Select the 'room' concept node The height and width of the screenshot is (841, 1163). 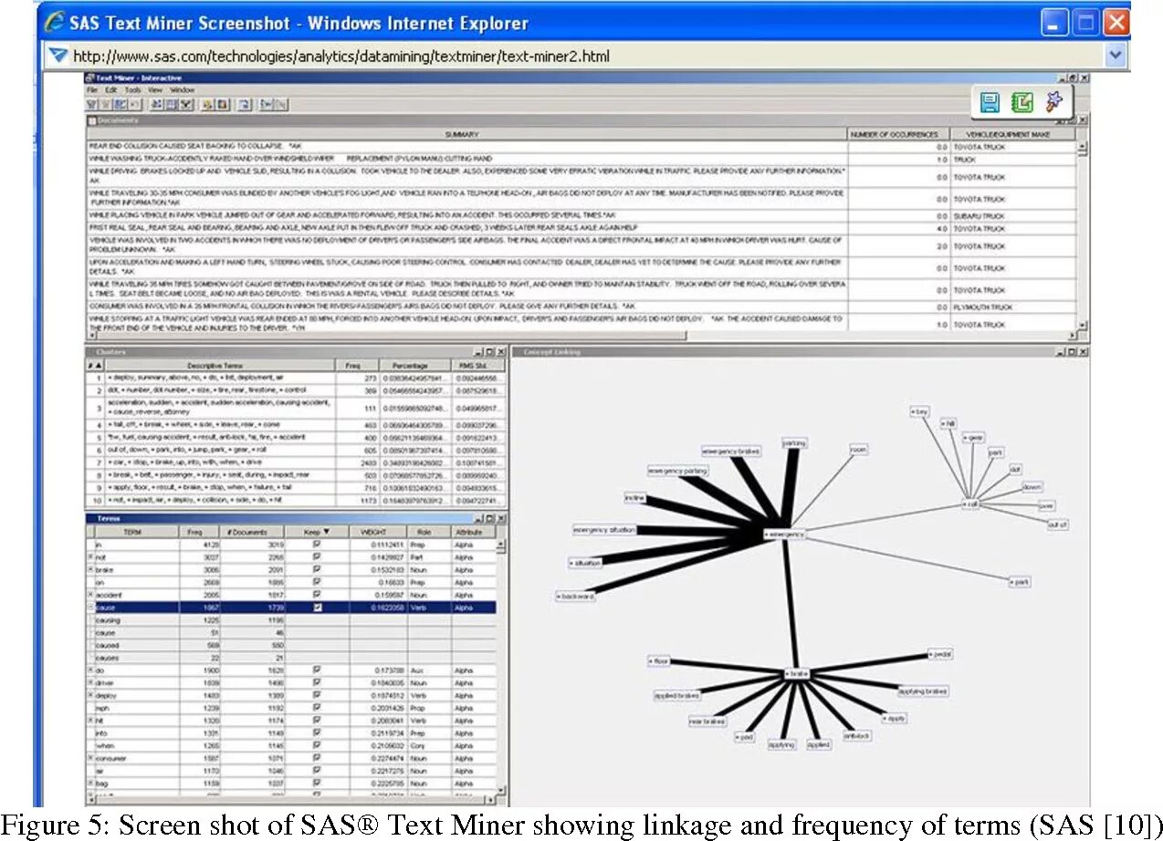pos(857,449)
